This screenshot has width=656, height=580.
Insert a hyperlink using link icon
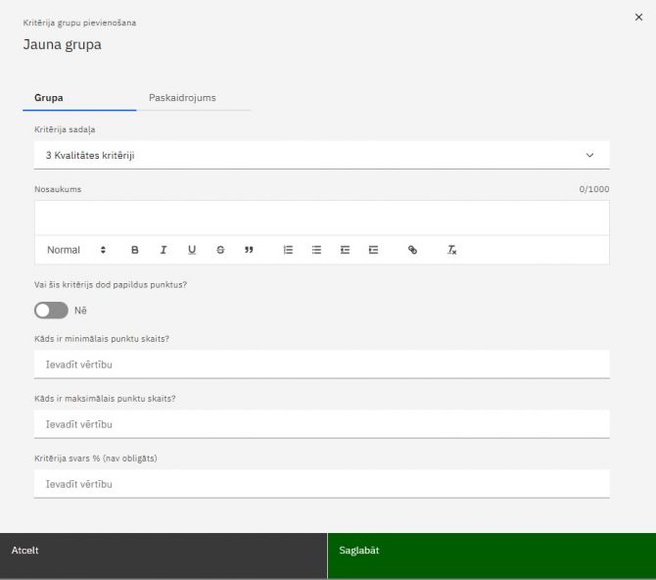412,250
